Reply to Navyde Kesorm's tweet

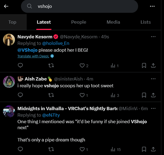tap(20, 66)
